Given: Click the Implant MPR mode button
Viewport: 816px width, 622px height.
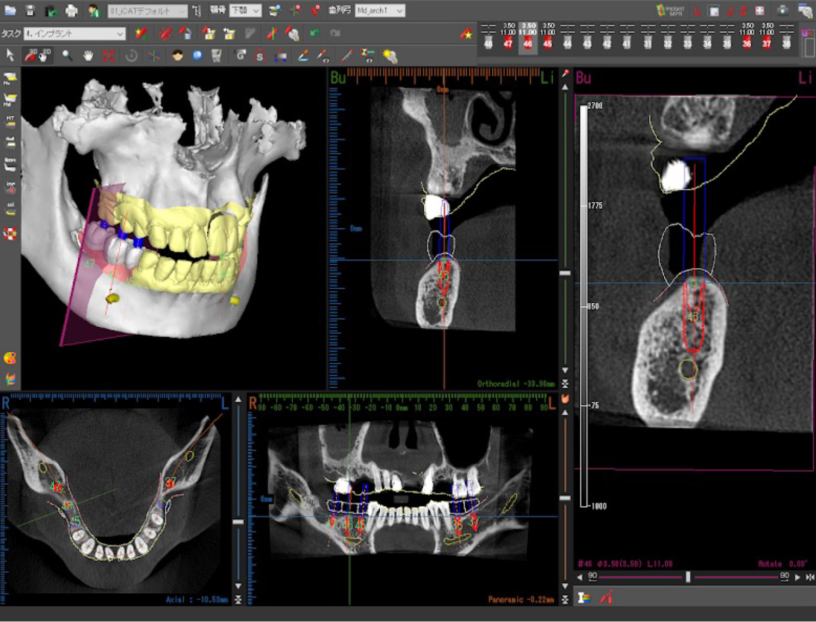Looking at the screenshot, I should [x=670, y=10].
